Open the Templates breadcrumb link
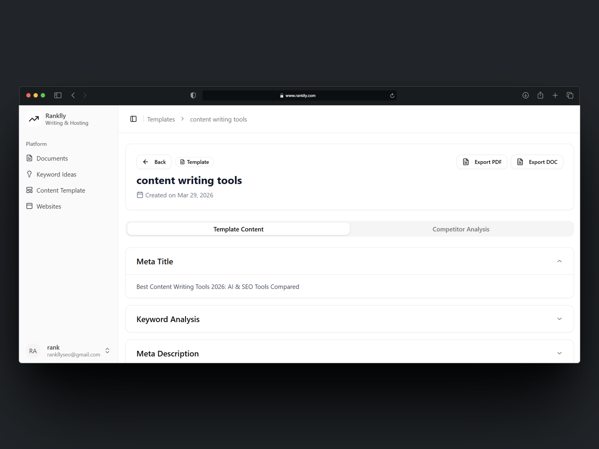The width and height of the screenshot is (599, 449). [161, 119]
